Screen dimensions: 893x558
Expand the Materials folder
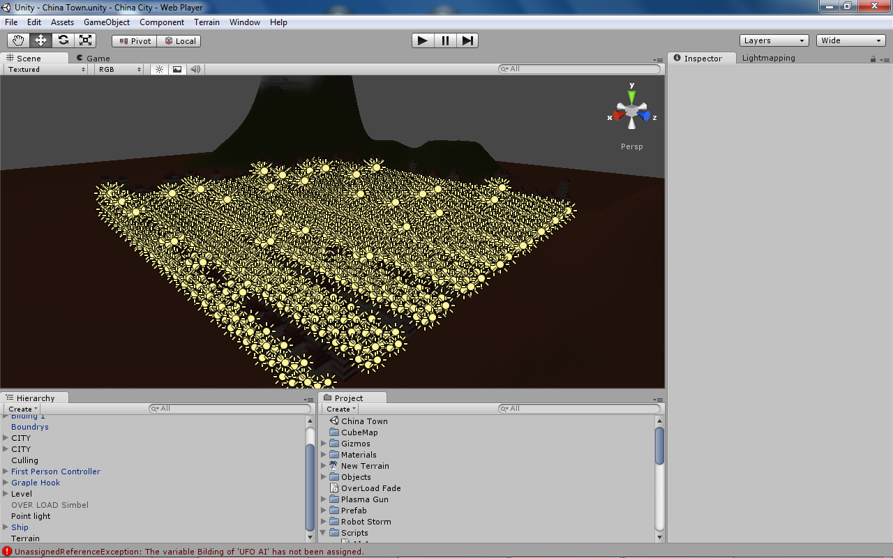[324, 455]
